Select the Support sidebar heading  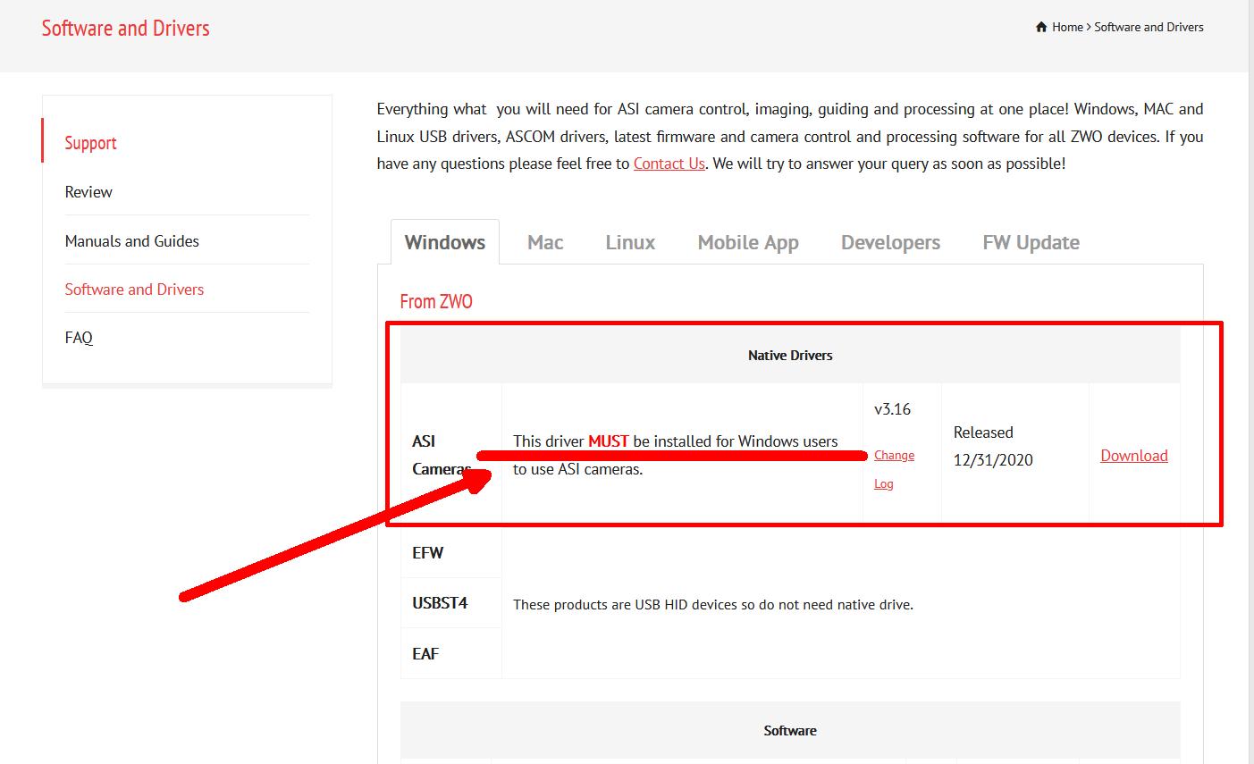(x=90, y=143)
